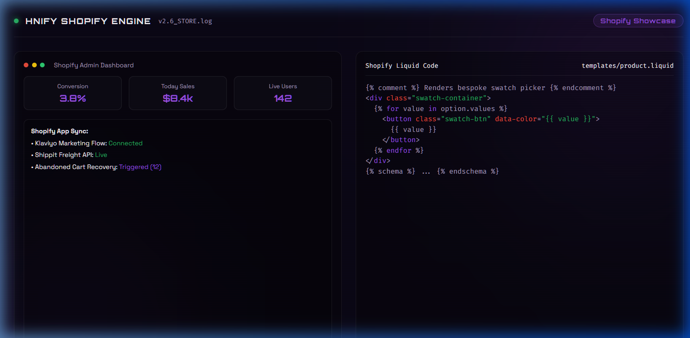Click the green window dot in Shopify Admin Dashboard
The width and height of the screenshot is (690, 338).
(42, 65)
